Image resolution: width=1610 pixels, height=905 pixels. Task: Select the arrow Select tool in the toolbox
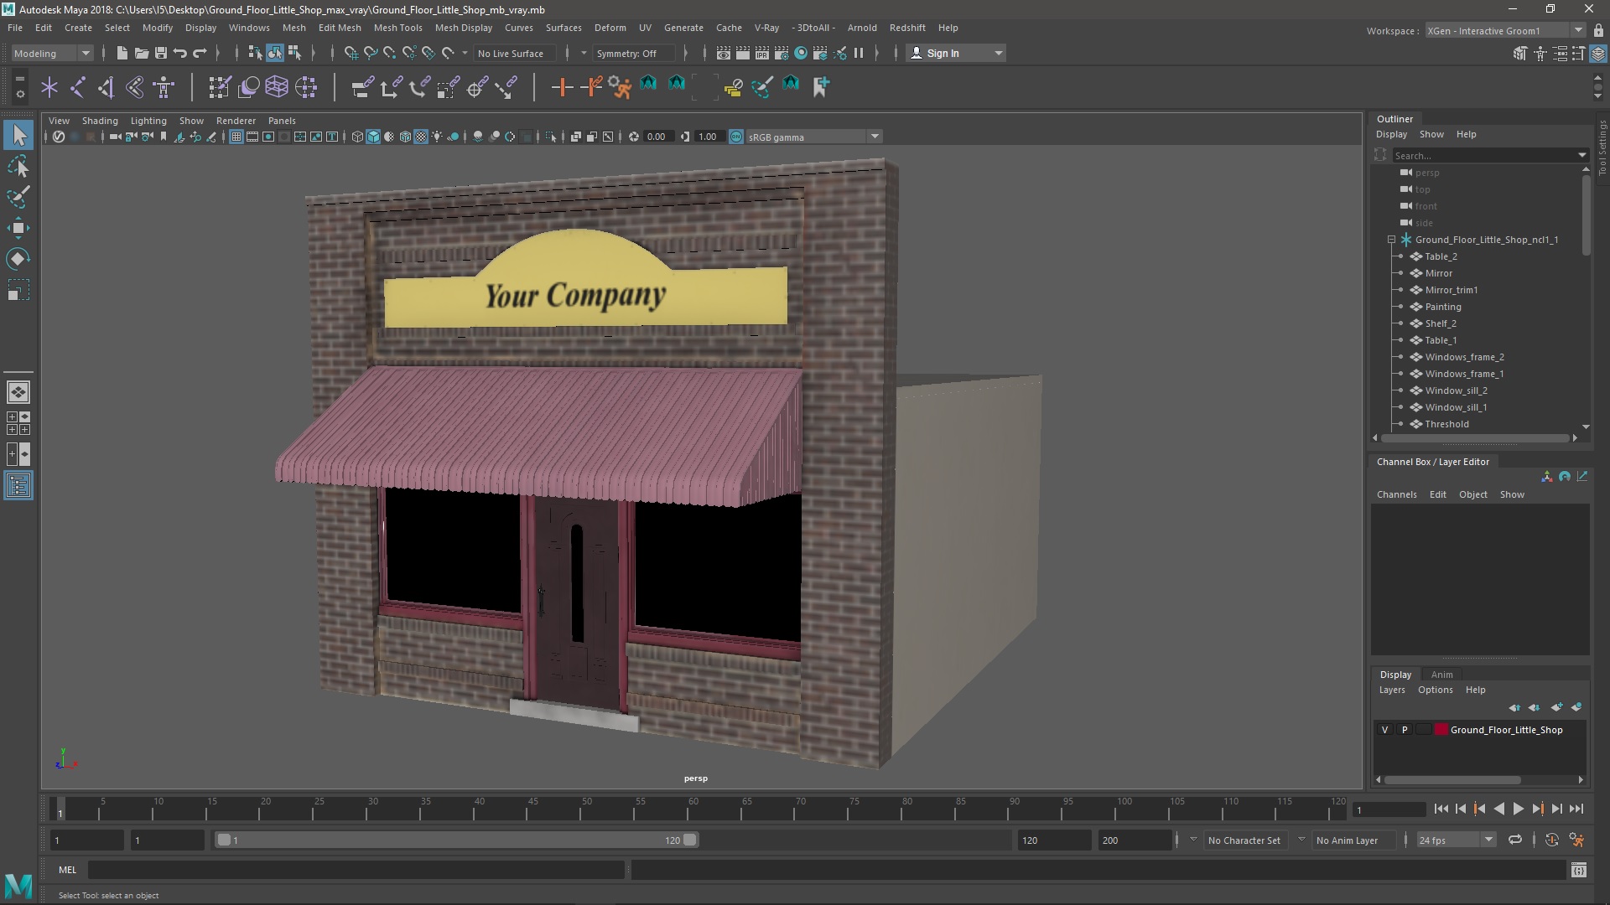18,135
